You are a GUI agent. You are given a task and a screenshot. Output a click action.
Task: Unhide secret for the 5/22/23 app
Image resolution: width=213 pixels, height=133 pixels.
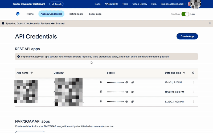(127, 102)
